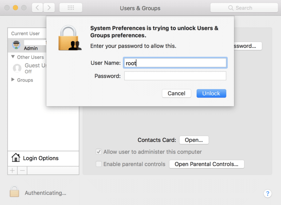Image resolution: width=281 pixels, height=205 pixels.
Task: Collapse the Other Users section
Action: click(13, 57)
